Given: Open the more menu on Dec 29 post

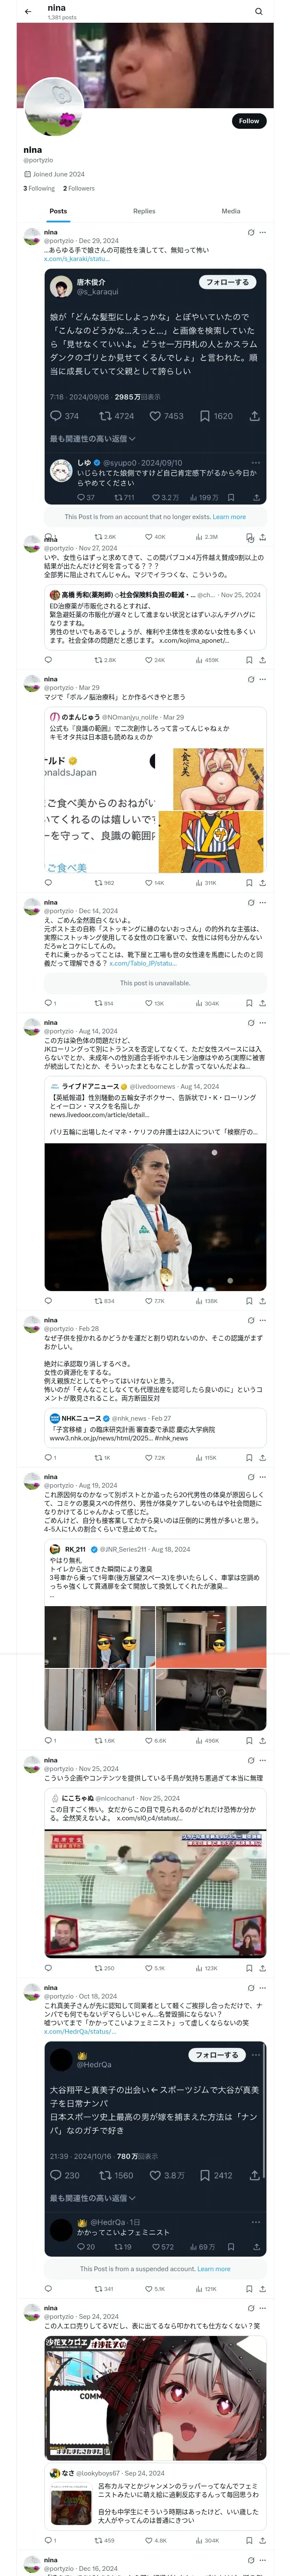Looking at the screenshot, I should tap(262, 232).
